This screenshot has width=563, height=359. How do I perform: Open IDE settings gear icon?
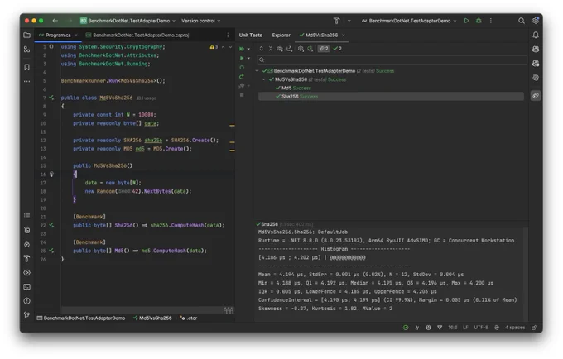[536, 21]
